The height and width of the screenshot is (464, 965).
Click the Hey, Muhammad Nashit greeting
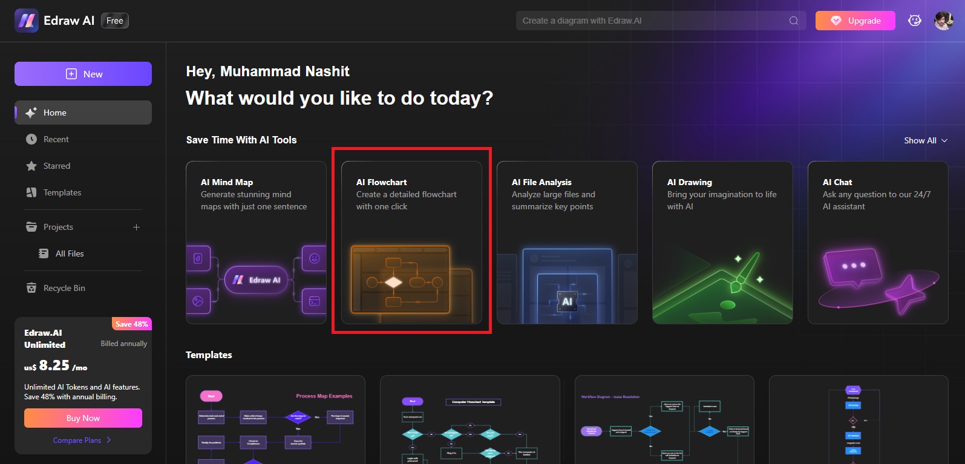[x=267, y=71]
